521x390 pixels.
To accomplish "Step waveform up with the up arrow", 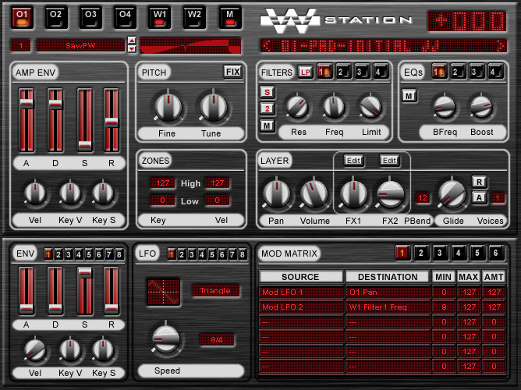I will (x=132, y=41).
